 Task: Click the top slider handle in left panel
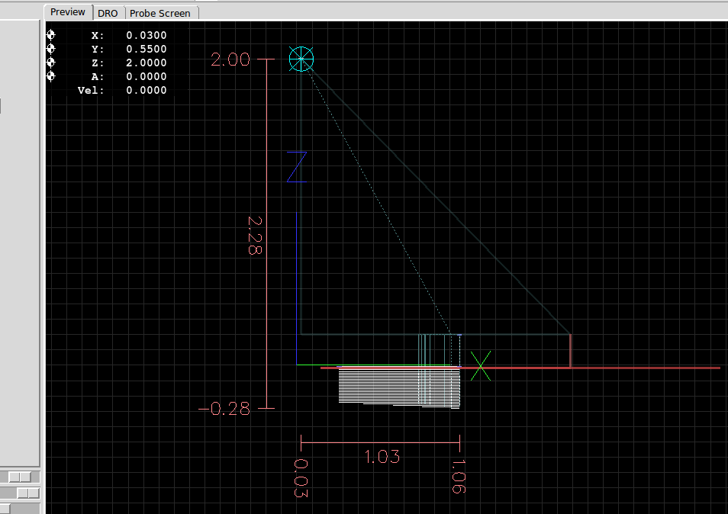pyautogui.click(x=19, y=477)
